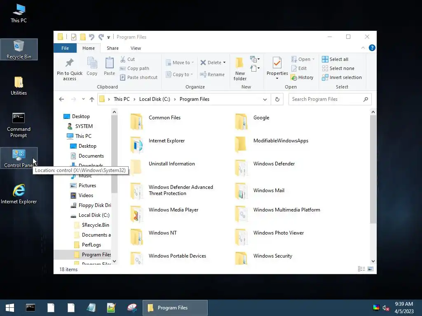Click Select all
The height and width of the screenshot is (316, 422).
click(x=335, y=59)
